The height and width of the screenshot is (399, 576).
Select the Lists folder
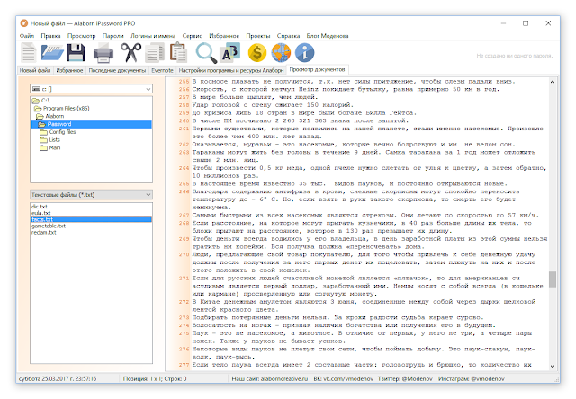tap(50, 140)
